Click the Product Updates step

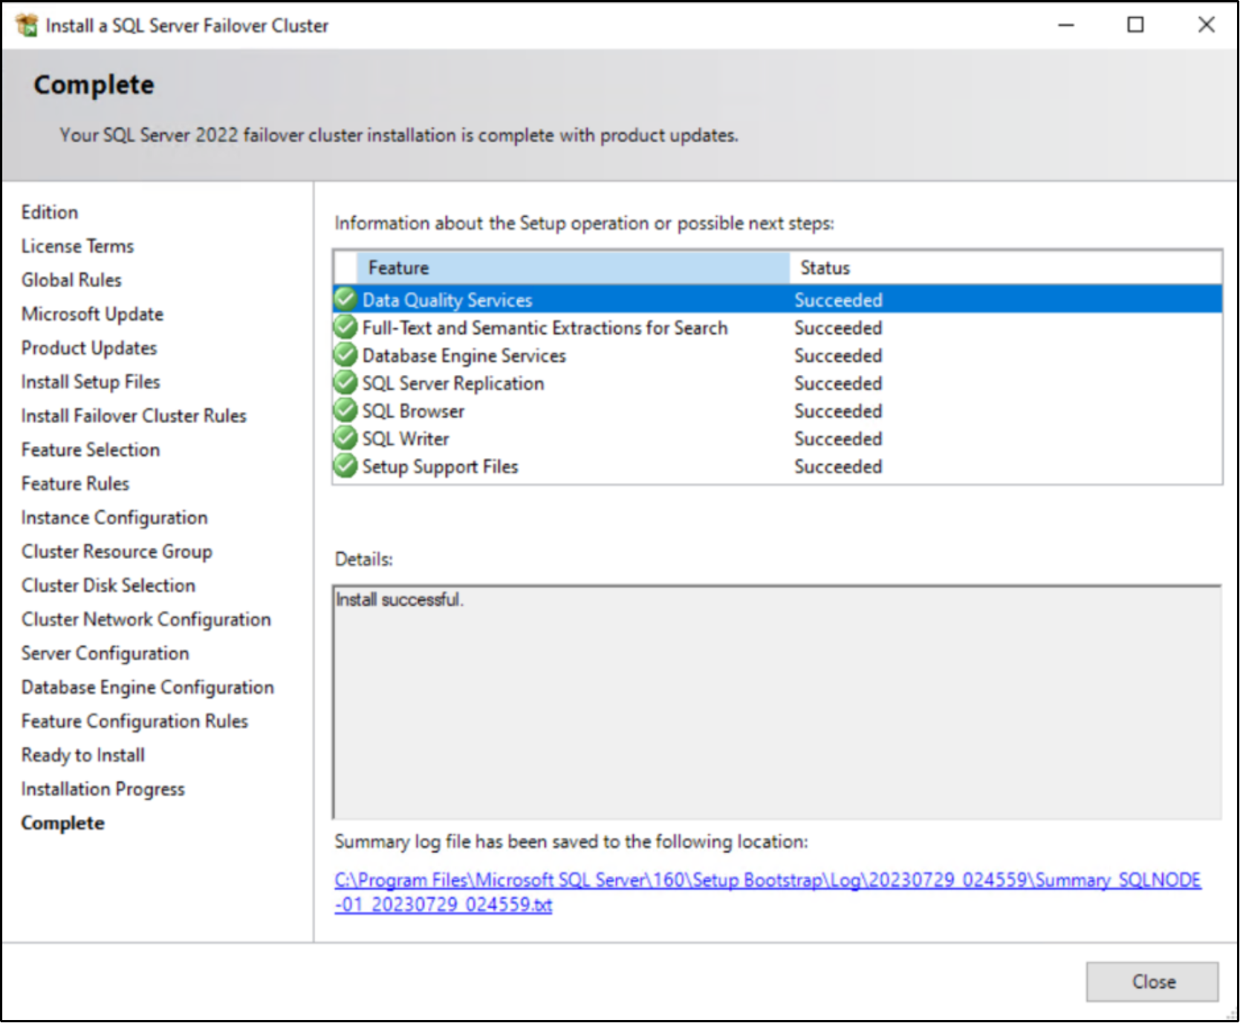[89, 348]
